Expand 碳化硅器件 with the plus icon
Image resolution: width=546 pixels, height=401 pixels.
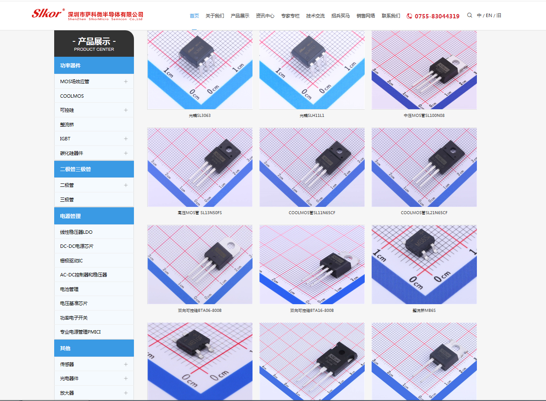(126, 153)
